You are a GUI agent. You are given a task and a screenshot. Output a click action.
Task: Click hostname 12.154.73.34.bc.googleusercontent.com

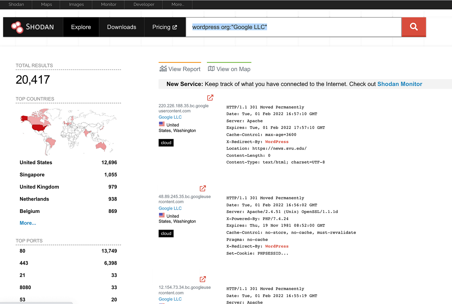(184, 290)
